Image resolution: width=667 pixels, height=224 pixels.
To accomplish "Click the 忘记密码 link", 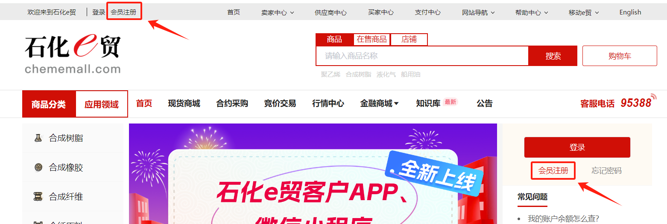I will [606, 171].
